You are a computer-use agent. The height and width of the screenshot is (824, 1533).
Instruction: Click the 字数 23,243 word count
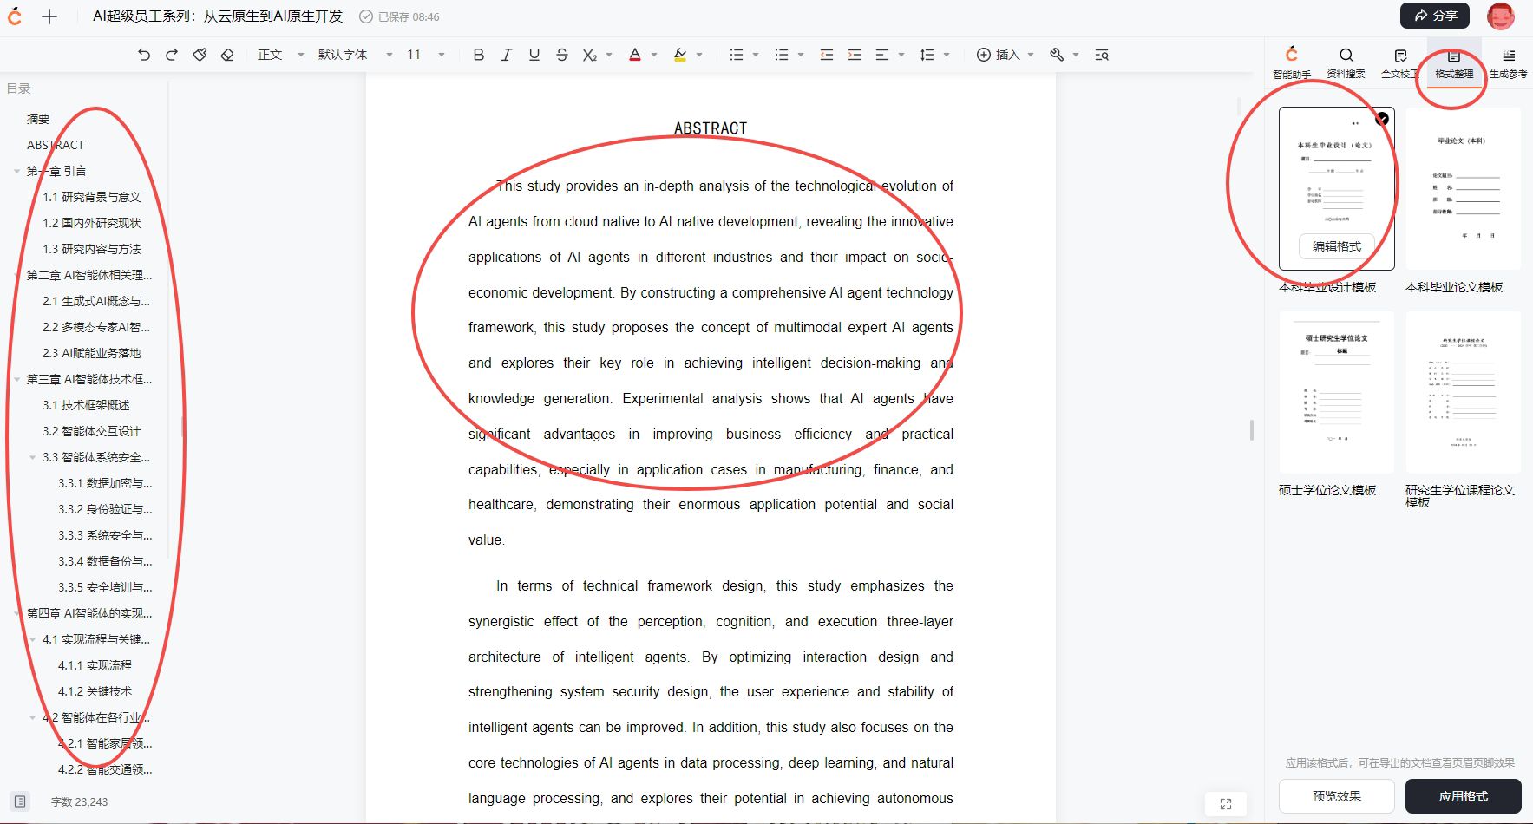click(79, 801)
